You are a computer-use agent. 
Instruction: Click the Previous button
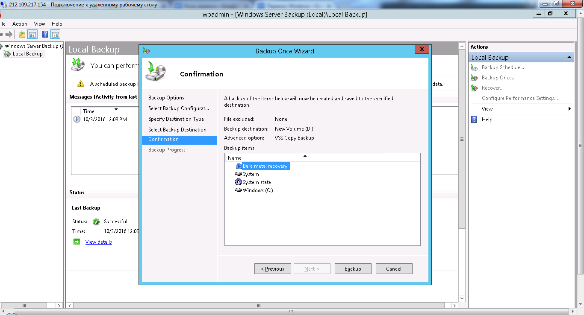273,269
